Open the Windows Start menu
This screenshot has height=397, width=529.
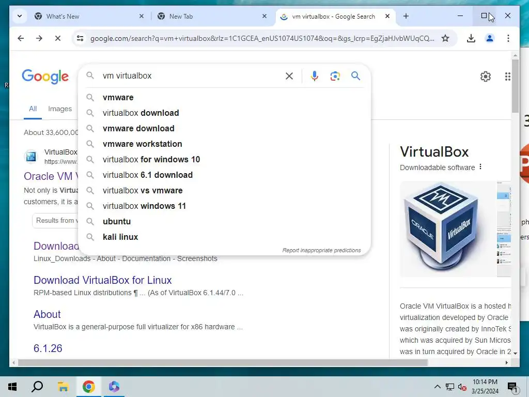[x=12, y=387]
